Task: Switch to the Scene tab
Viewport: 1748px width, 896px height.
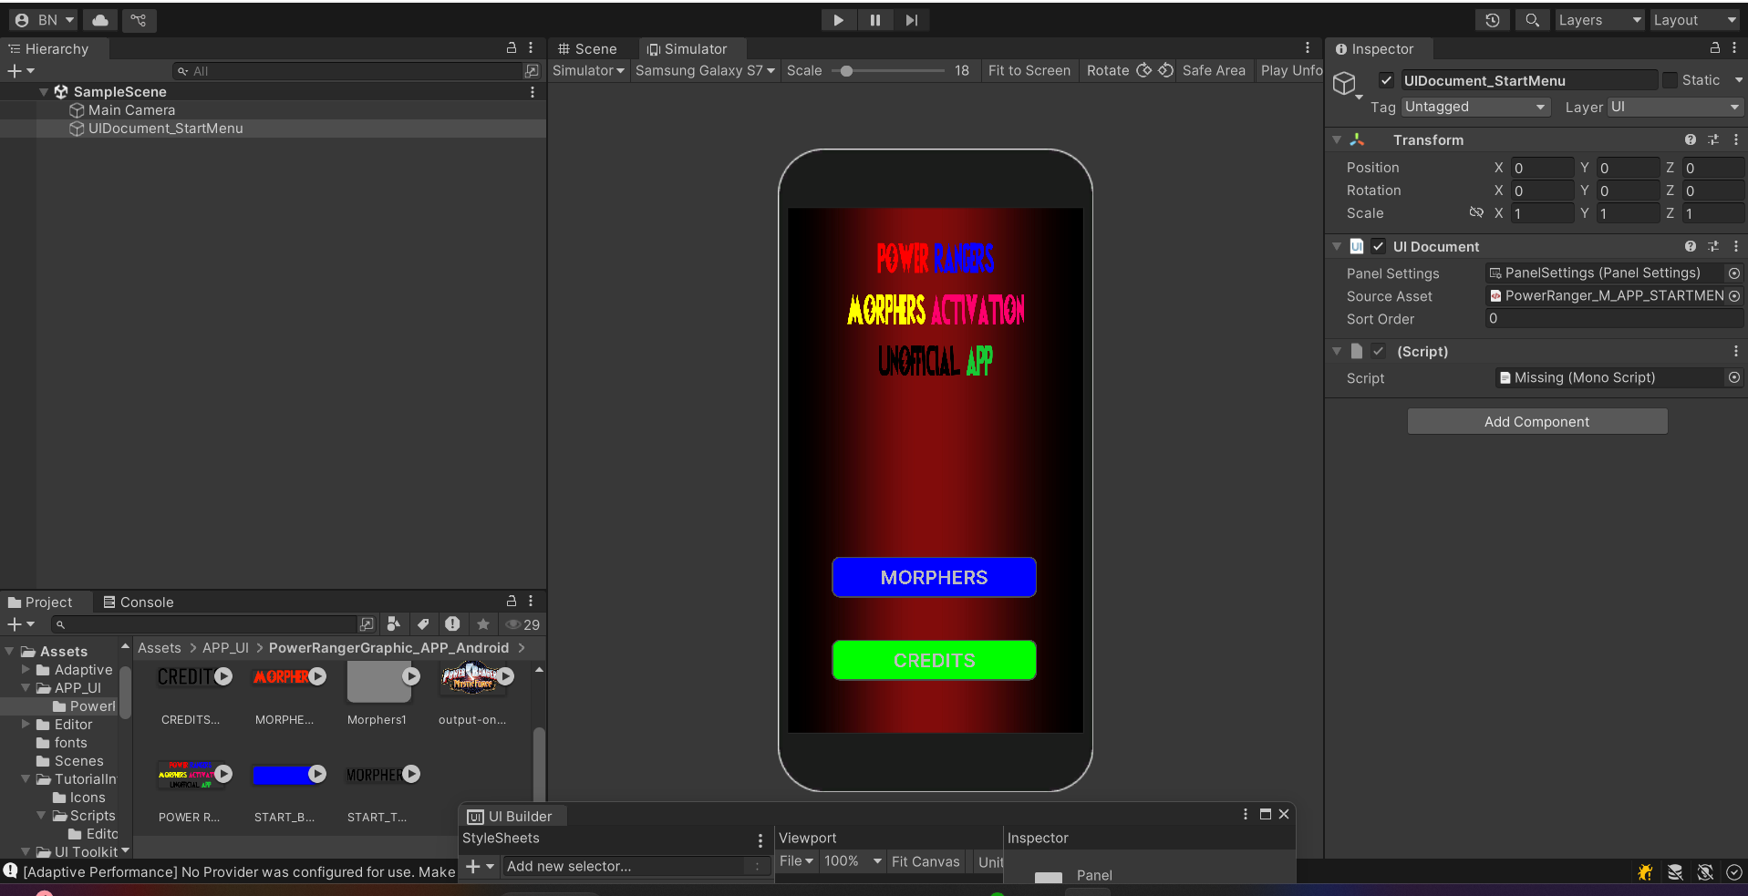Action: (x=588, y=49)
